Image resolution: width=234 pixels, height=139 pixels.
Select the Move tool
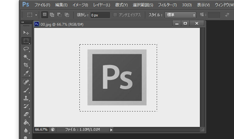click(26, 33)
